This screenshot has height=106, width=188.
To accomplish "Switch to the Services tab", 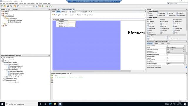I will coord(15,10).
